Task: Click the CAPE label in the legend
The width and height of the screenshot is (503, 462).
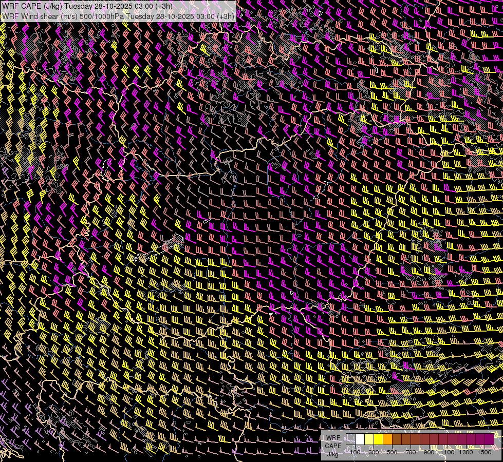Action: coord(333,446)
